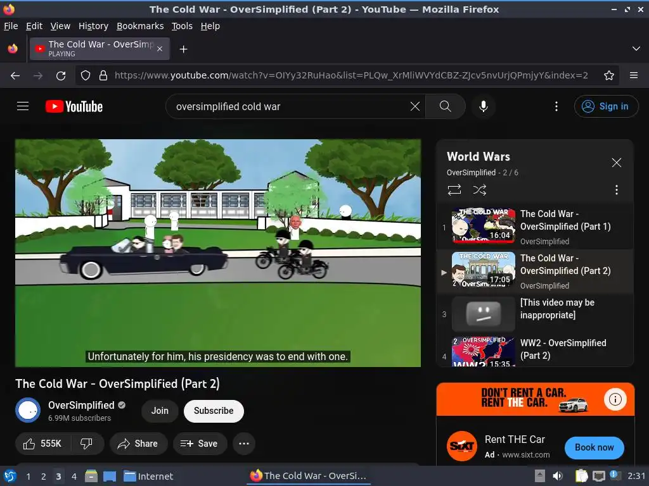Click the Sign in button
Viewport: 649px width, 486px height.
tap(606, 106)
